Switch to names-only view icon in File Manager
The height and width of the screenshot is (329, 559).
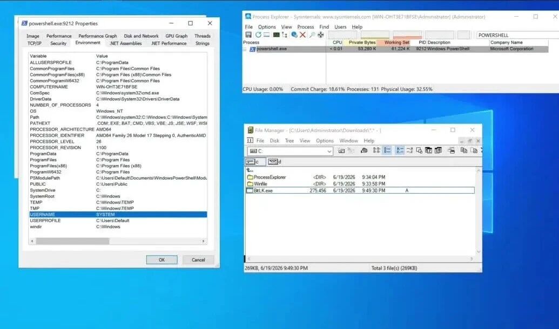[376, 150]
